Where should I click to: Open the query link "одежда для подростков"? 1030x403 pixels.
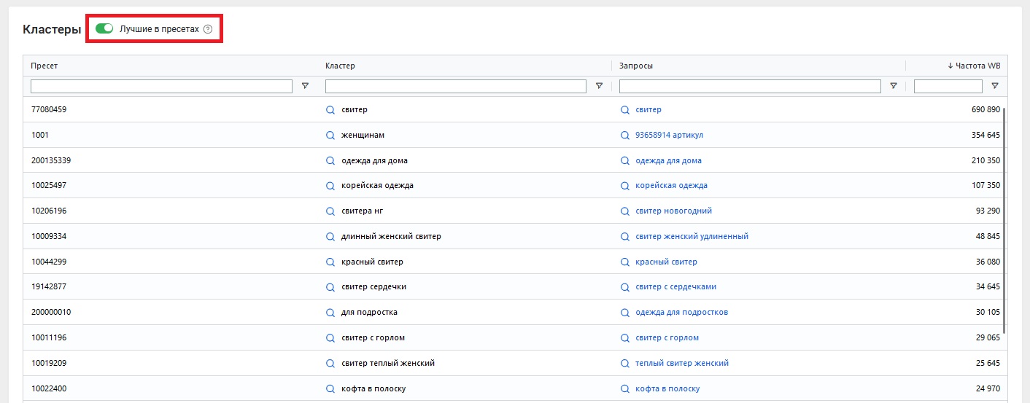pyautogui.click(x=682, y=313)
